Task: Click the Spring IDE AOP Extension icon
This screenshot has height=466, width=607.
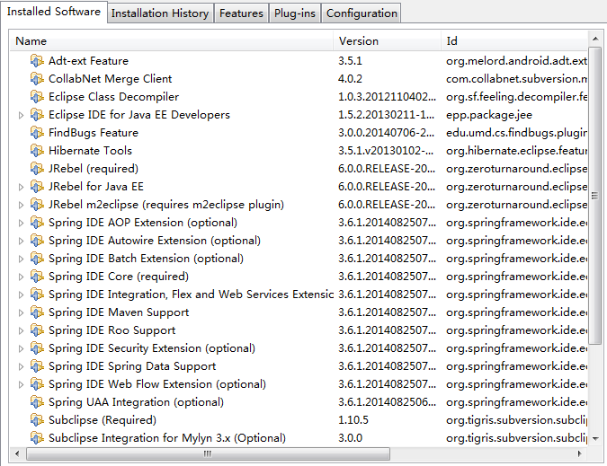Action: (x=37, y=223)
